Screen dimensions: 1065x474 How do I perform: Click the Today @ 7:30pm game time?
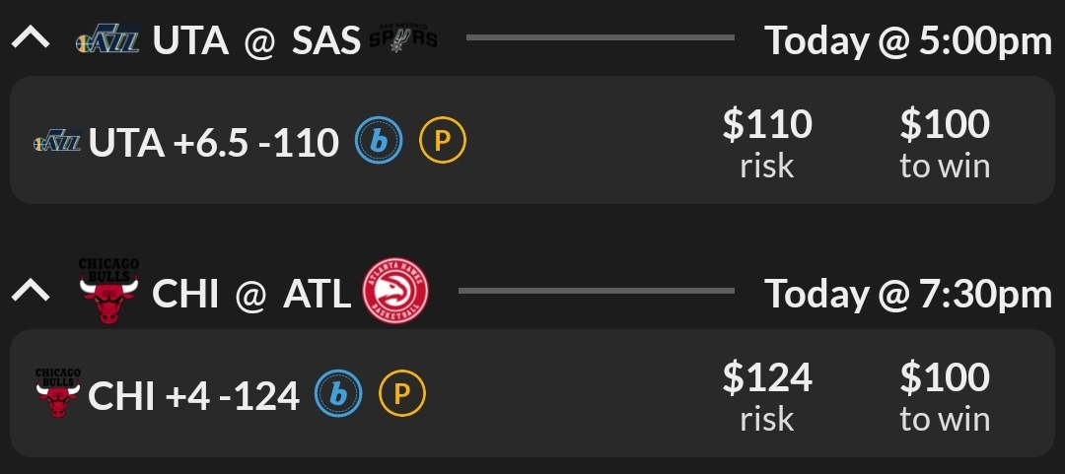(908, 294)
